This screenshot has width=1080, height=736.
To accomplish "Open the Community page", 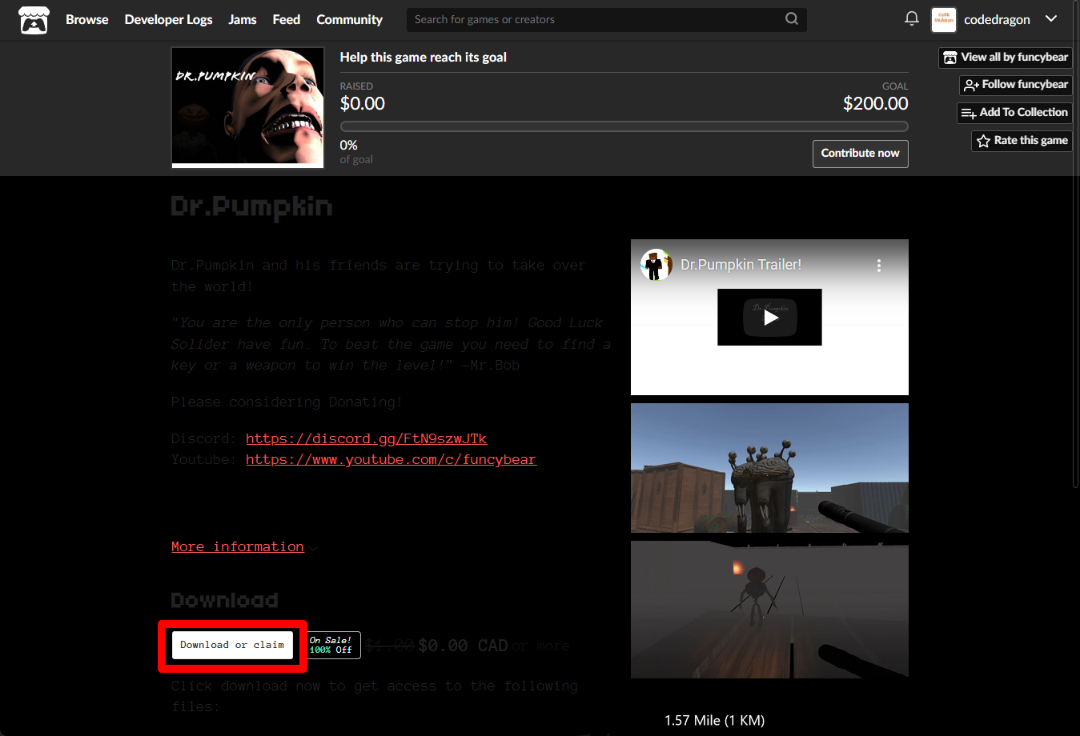I will coord(349,19).
